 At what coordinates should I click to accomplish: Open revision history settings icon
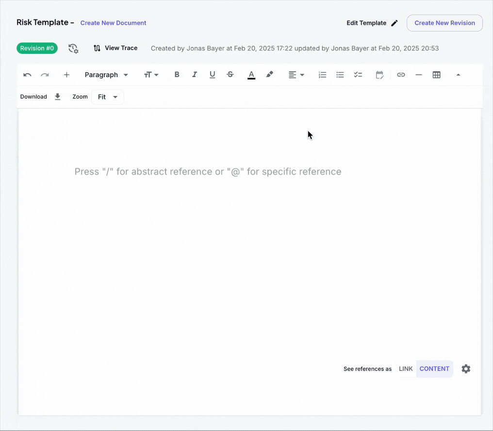[73, 48]
